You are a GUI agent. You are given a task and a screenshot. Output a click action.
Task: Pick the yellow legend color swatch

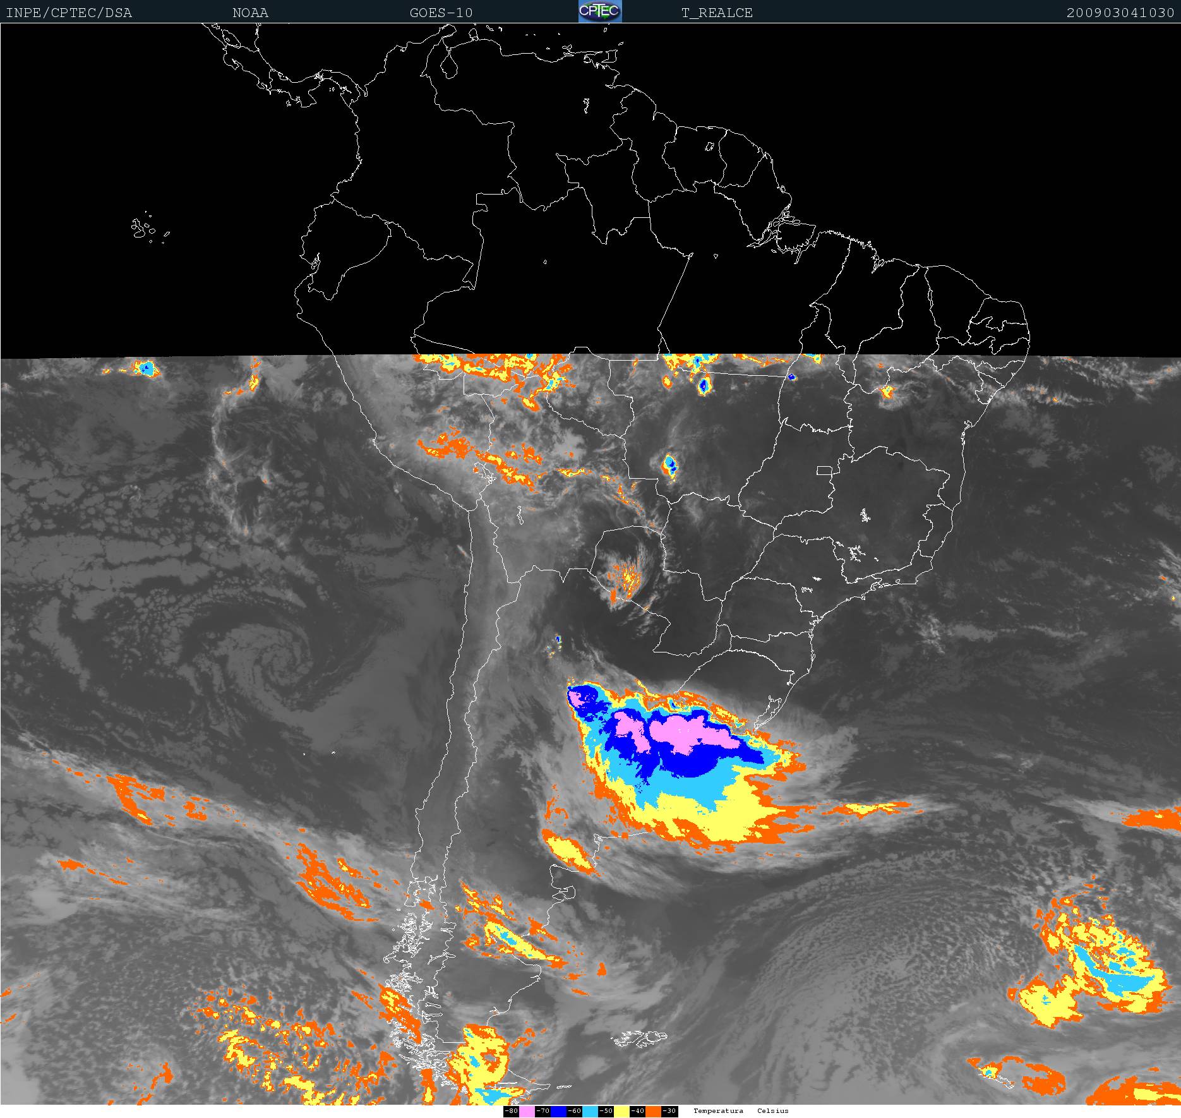click(621, 1112)
